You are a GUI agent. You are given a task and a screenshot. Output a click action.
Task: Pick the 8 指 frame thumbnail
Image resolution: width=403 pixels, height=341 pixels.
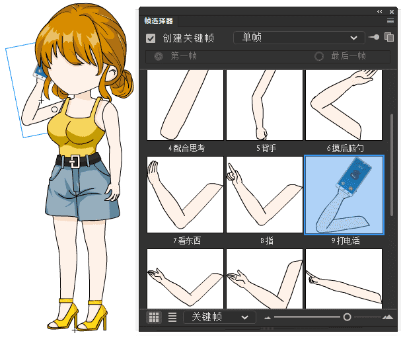tap(264, 194)
